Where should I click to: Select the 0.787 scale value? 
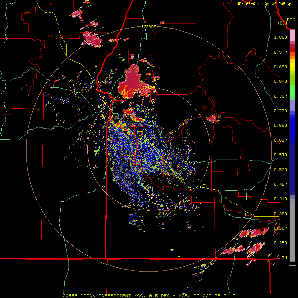tap(280, 96)
